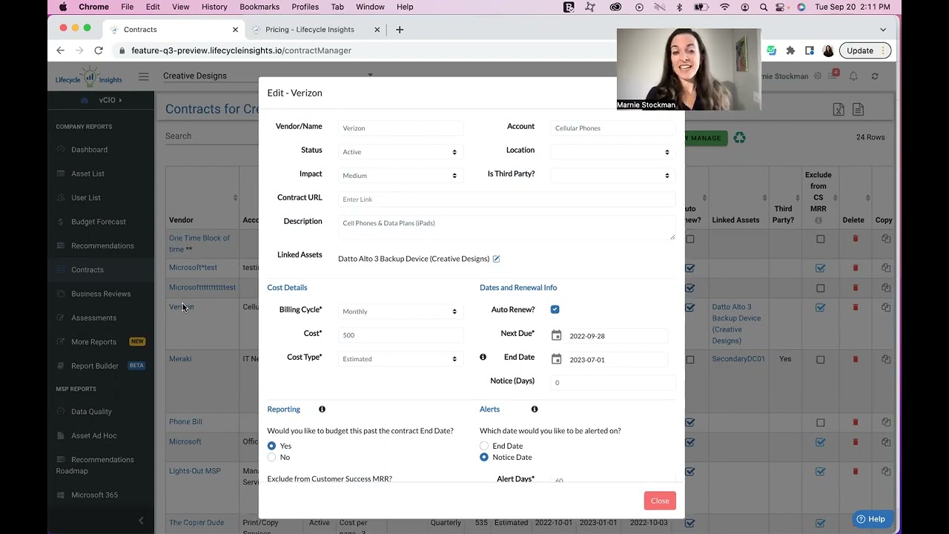Open Lights-Out MSP contract link
949x534 pixels.
click(x=195, y=471)
